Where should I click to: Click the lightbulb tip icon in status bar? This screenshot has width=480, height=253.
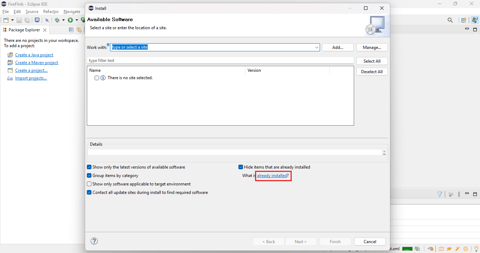tap(476, 249)
